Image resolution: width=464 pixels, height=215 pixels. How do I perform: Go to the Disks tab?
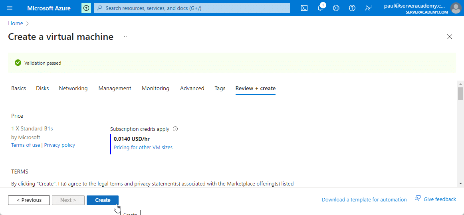pos(42,88)
